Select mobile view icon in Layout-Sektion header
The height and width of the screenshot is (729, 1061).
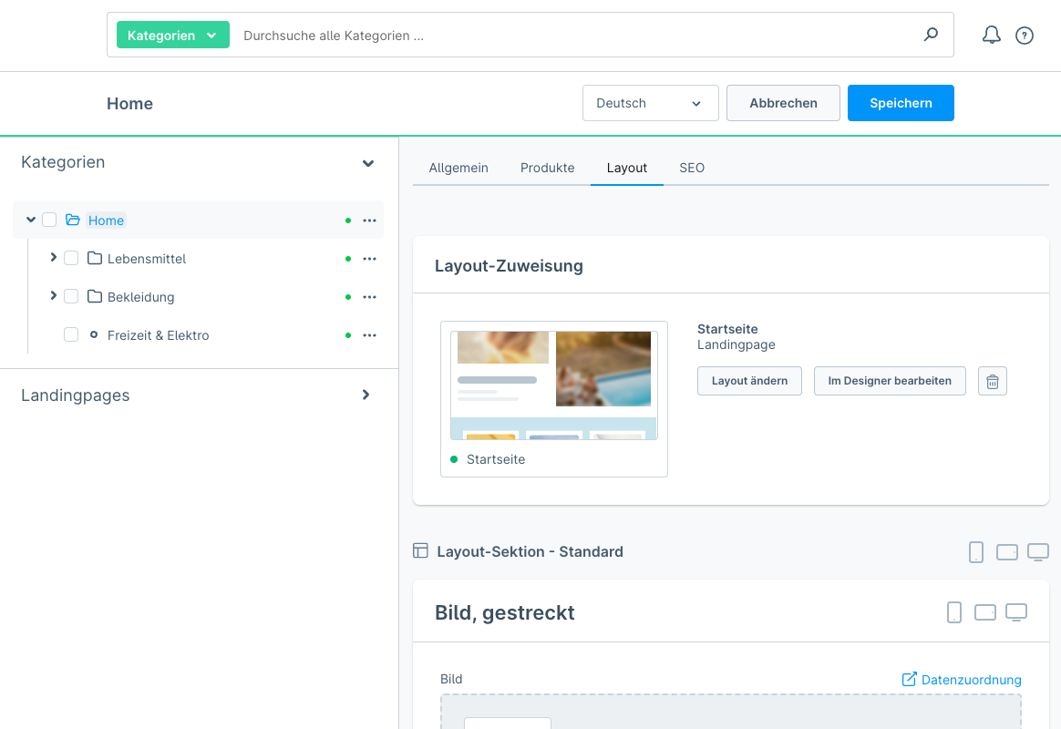(976, 552)
